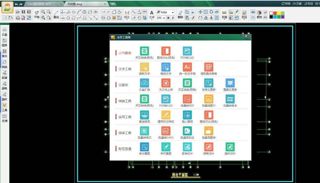Open the 反馈 feedback sidebar item
This screenshot has width=320, height=183.
tap(4, 118)
